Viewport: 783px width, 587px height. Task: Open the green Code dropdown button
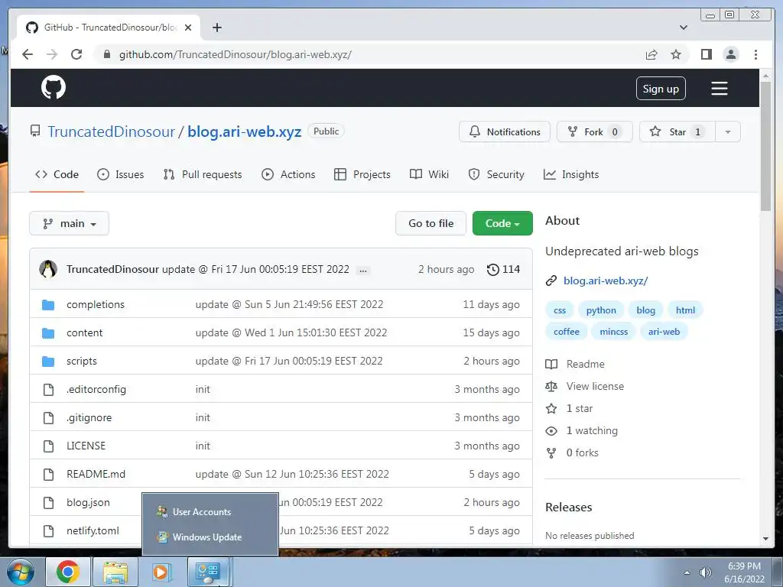pos(502,224)
